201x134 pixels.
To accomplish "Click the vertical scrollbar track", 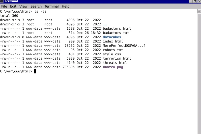I will click(x=199, y=75).
